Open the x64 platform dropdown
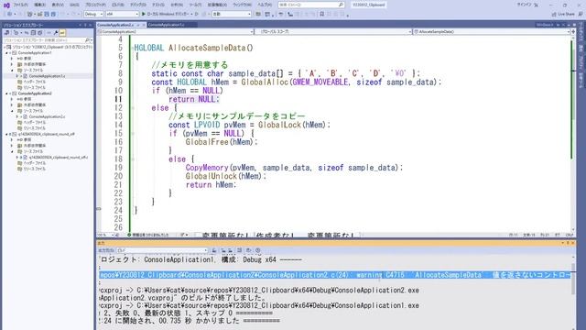This screenshot has width=586, height=330. 122,14
